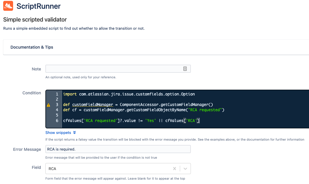Click the orange ScriptRunner app badge
Image resolution: width=309 pixels, height=184 pixels.
coord(8,6)
